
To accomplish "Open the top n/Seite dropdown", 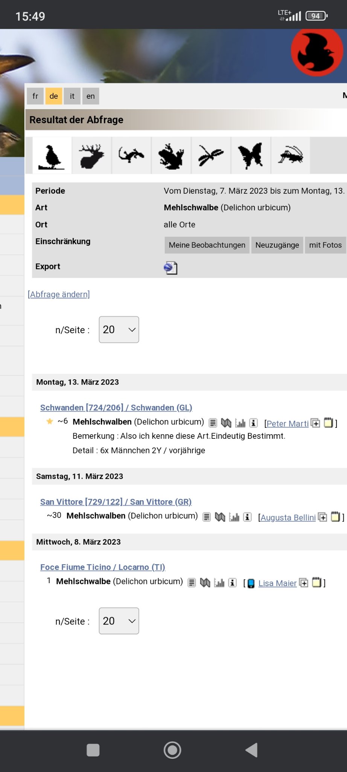I will 119,329.
